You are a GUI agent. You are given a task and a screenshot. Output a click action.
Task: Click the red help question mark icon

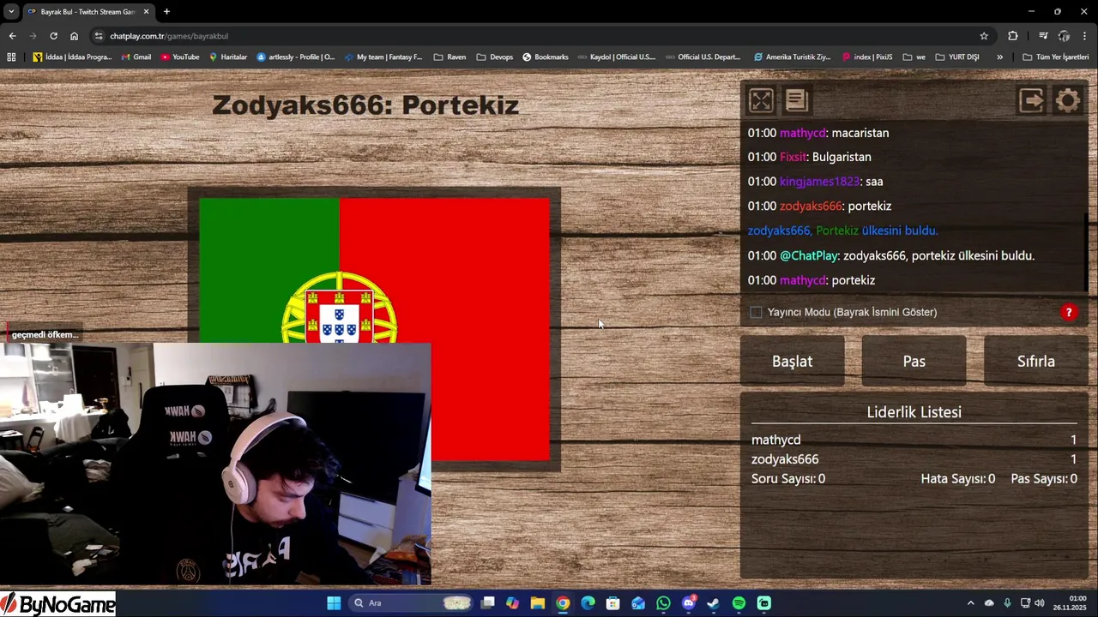pyautogui.click(x=1069, y=312)
